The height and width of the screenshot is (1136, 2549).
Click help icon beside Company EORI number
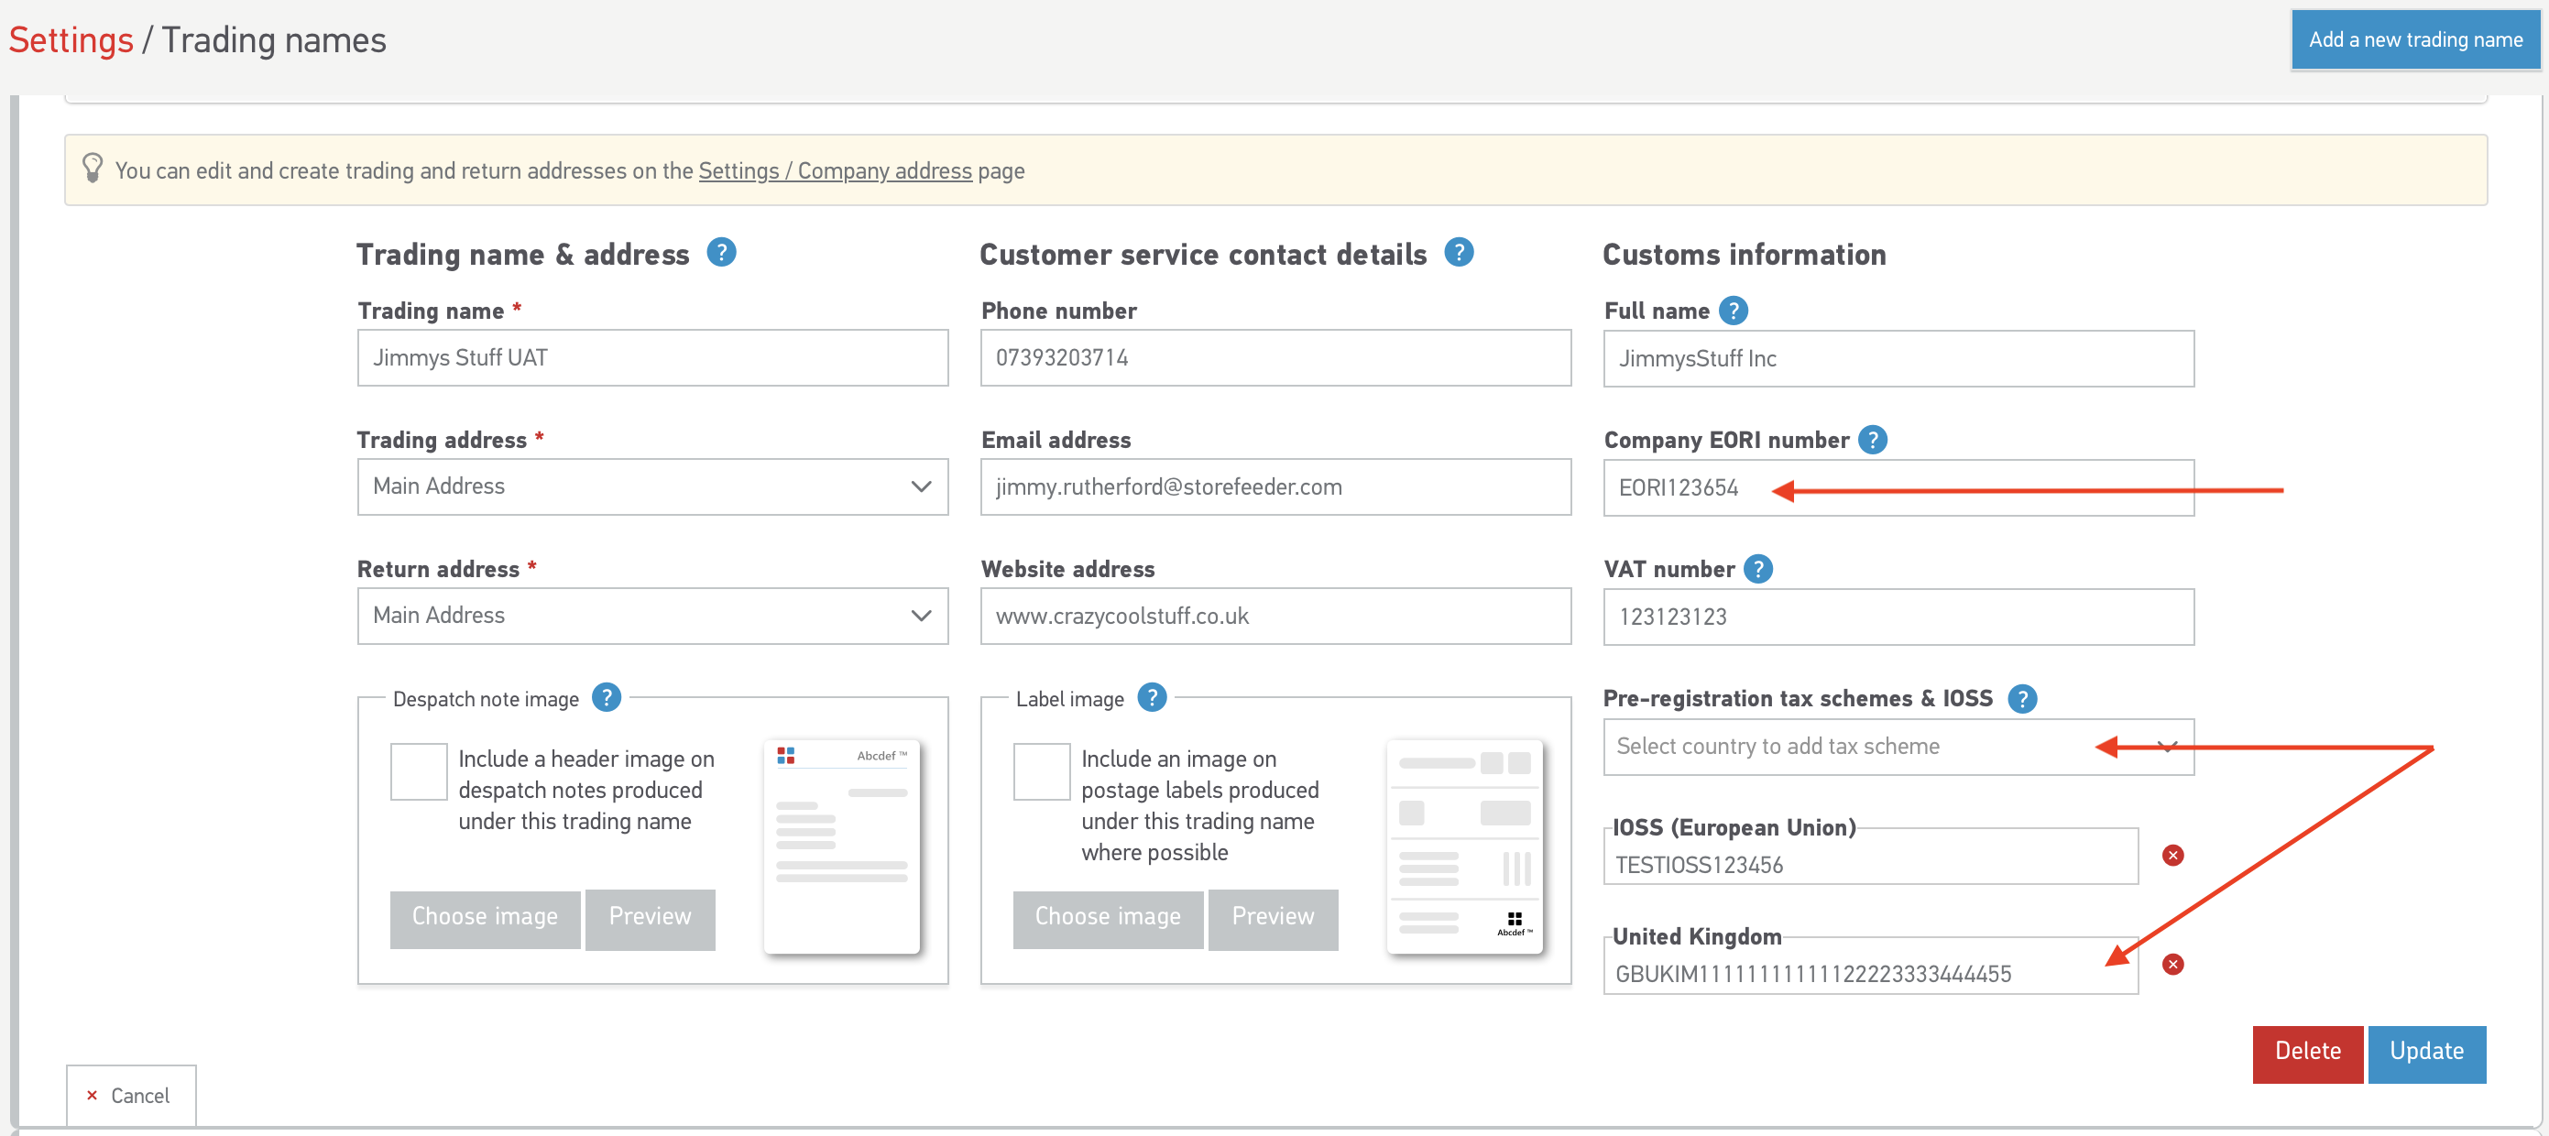(1871, 440)
